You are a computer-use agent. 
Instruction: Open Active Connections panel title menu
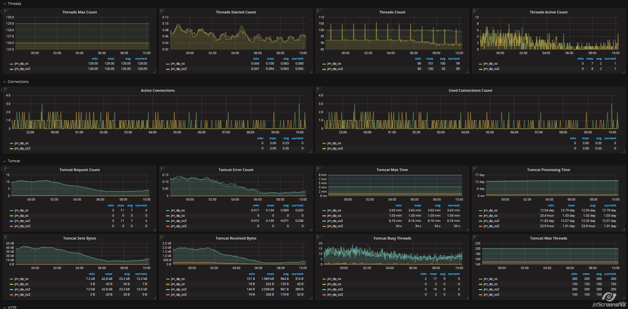[158, 90]
